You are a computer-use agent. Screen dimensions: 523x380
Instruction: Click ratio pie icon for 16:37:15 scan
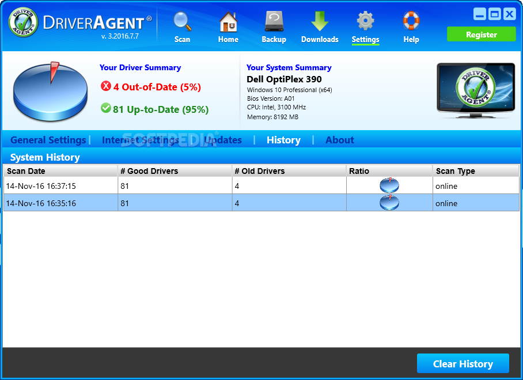[x=389, y=185]
